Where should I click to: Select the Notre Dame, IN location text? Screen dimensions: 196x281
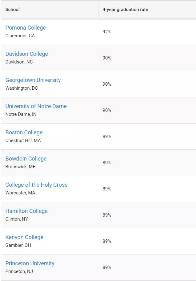pyautogui.click(x=21, y=114)
